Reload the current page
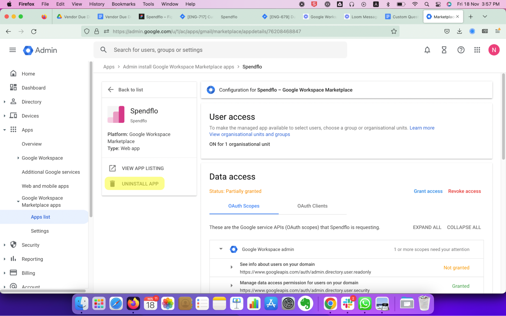Viewport: 506px width, 316px height. pos(34,31)
